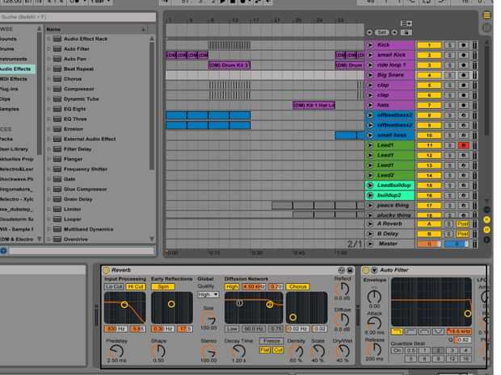The image size is (501, 375).
Task: Select Audio Effects in browser sidebar
Action: [x=17, y=69]
